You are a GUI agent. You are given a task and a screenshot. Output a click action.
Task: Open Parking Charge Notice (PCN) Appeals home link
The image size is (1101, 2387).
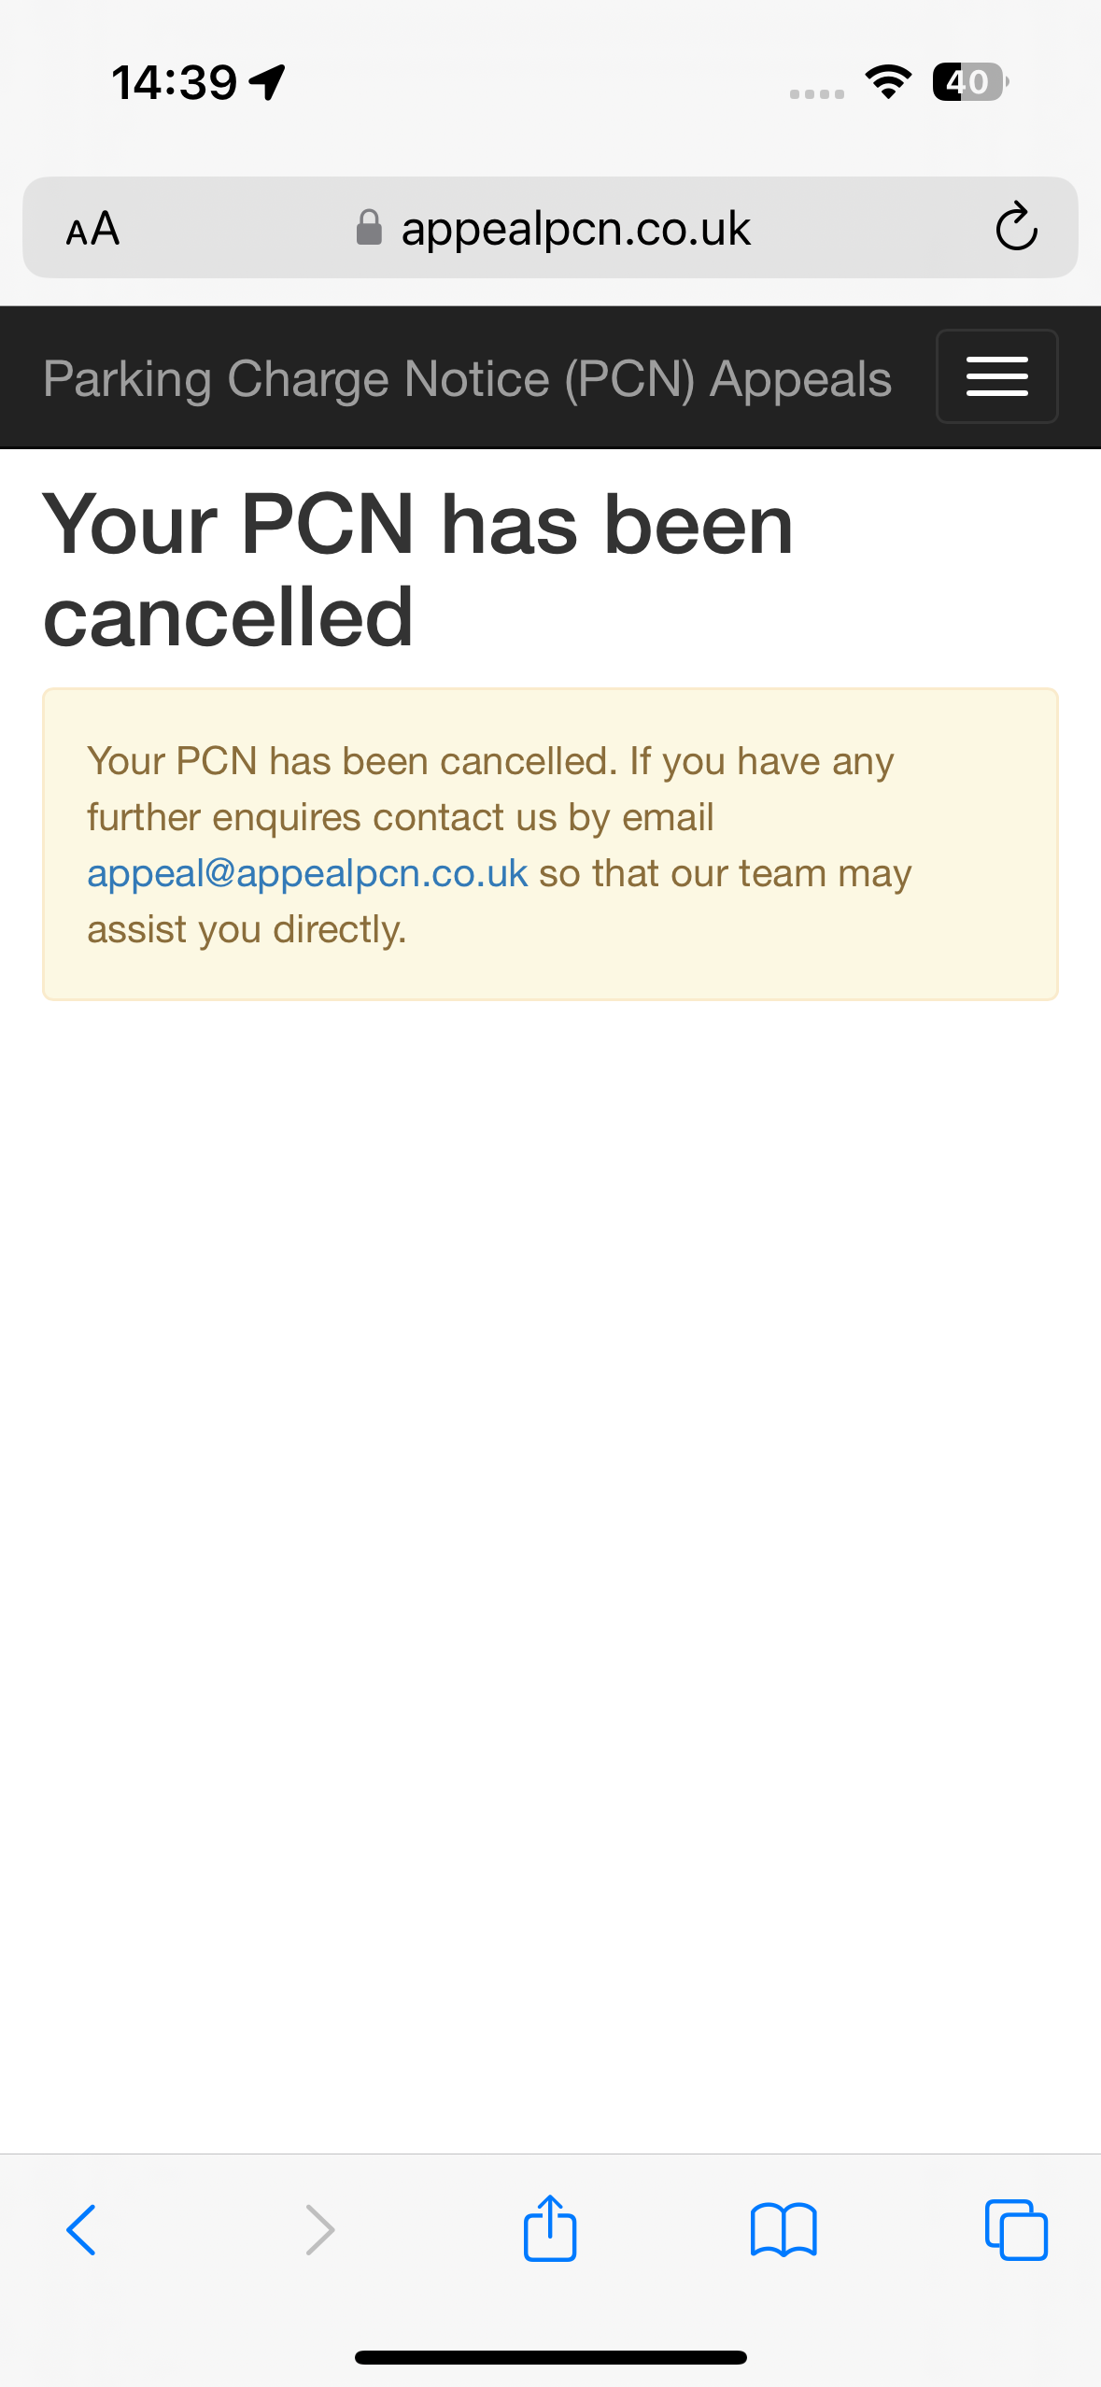(x=467, y=379)
